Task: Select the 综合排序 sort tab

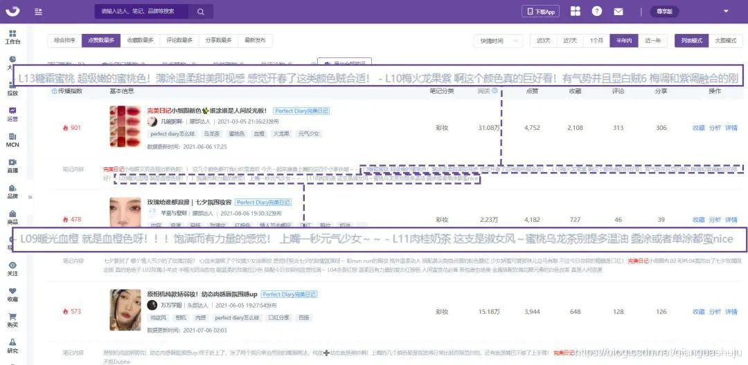Action: 65,41
